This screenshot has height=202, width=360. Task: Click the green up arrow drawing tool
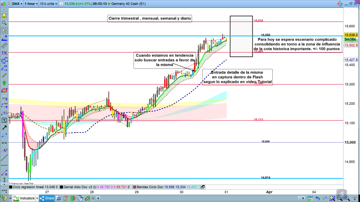coord(4,83)
